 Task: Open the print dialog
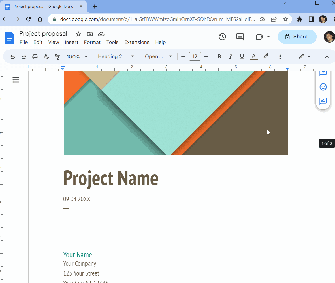(x=35, y=56)
